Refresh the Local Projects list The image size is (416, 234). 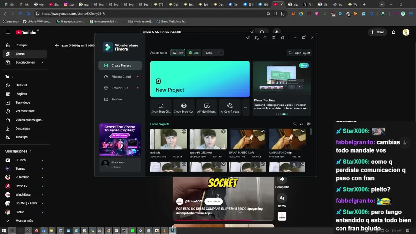pos(302,124)
